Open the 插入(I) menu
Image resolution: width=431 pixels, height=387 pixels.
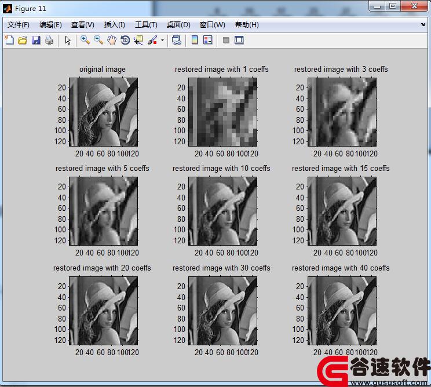pos(115,25)
